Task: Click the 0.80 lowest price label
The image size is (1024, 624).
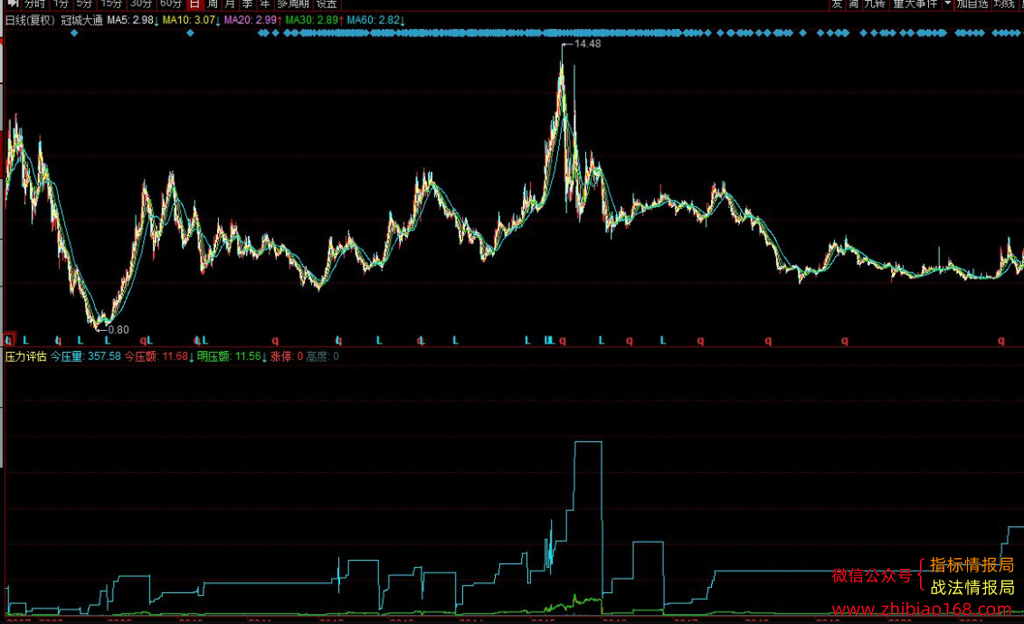Action: pyautogui.click(x=119, y=329)
